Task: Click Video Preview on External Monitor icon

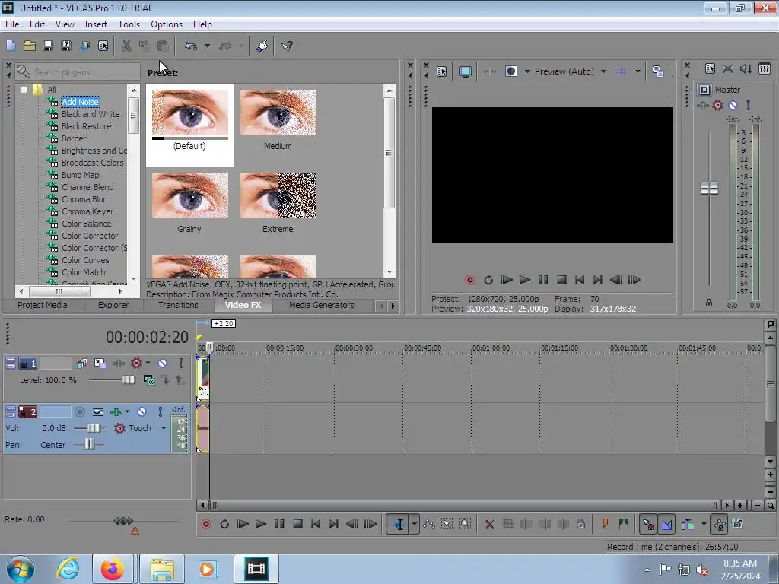Action: [x=465, y=71]
